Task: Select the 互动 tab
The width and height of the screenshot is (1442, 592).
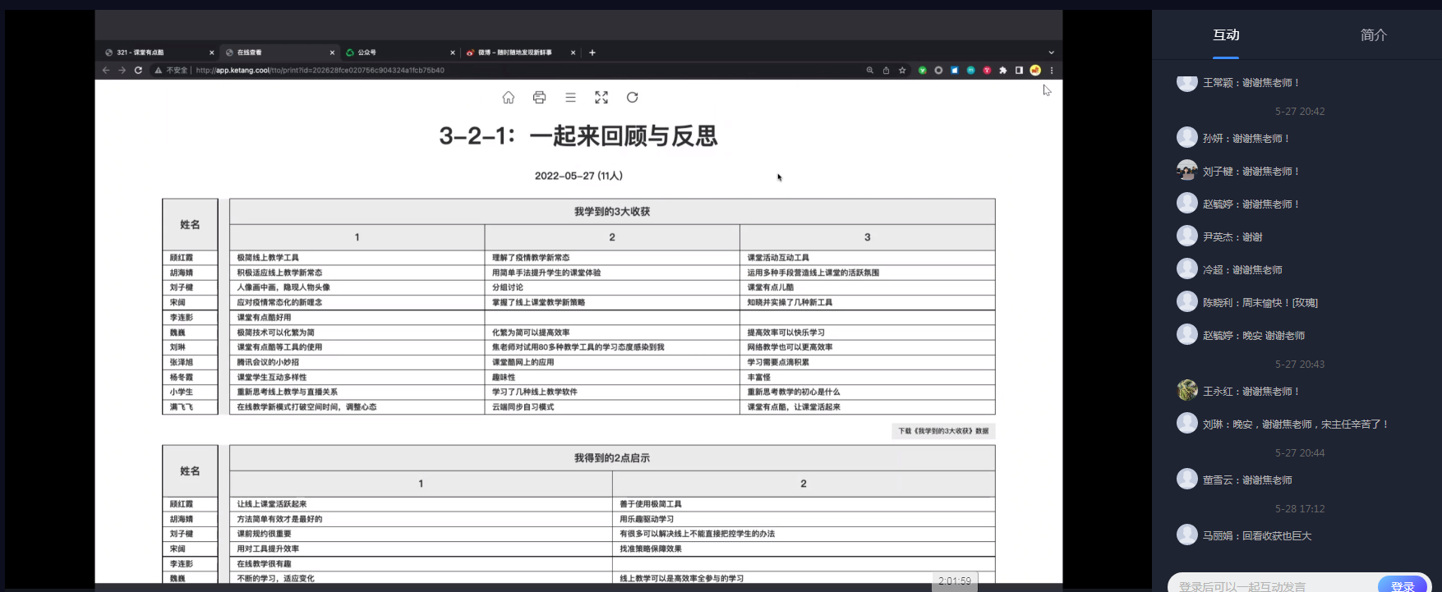Action: [x=1226, y=35]
